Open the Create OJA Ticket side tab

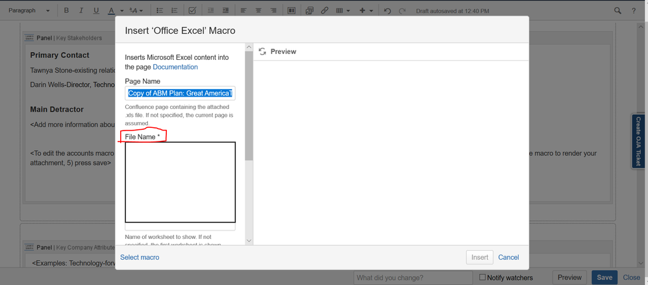638,142
